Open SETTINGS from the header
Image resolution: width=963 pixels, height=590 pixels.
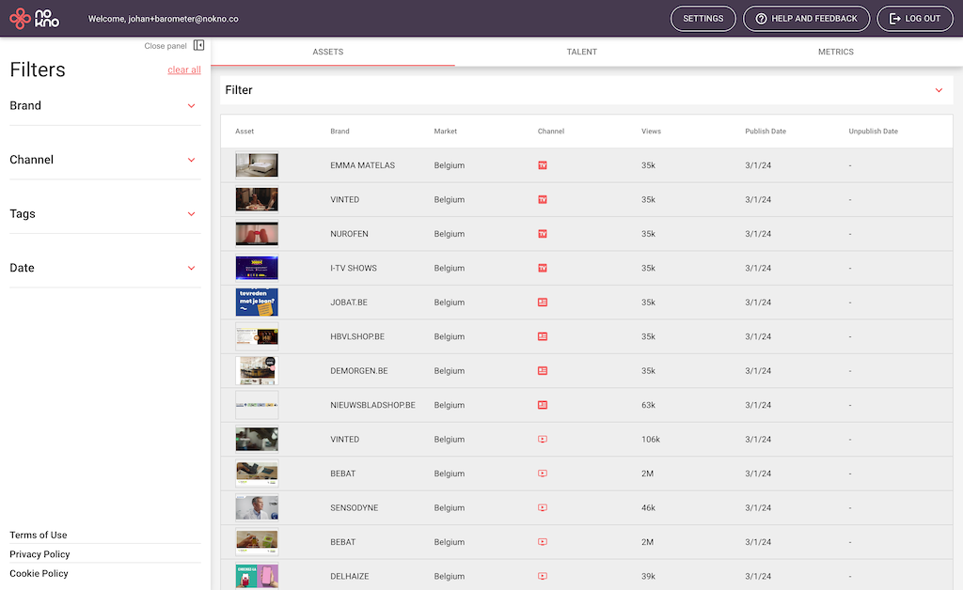(x=703, y=19)
